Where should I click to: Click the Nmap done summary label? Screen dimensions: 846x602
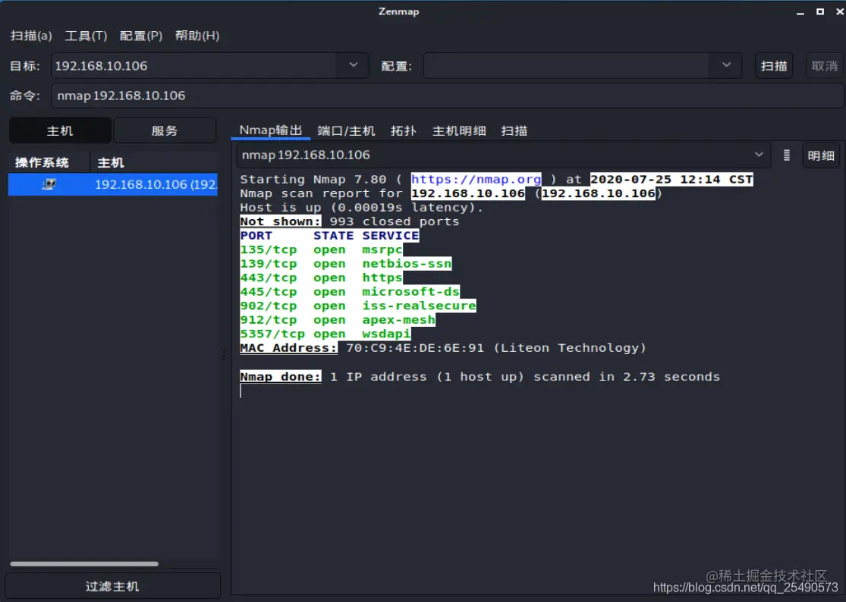[281, 376]
